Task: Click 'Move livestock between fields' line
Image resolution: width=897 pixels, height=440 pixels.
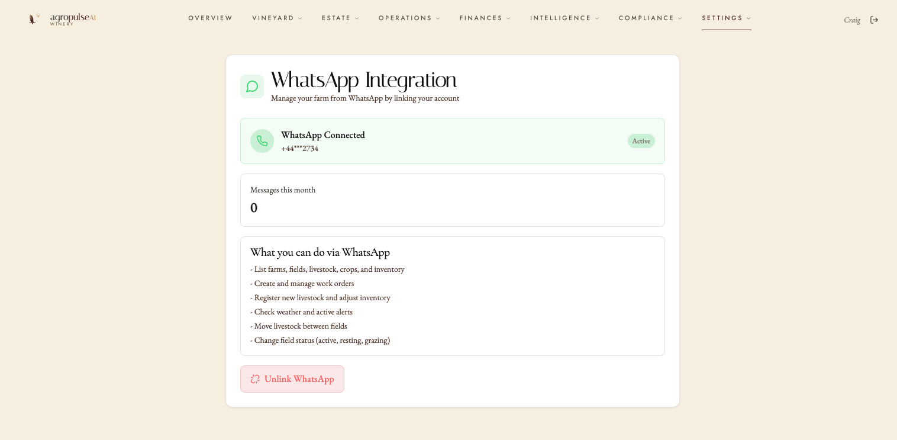Action: [x=299, y=326]
